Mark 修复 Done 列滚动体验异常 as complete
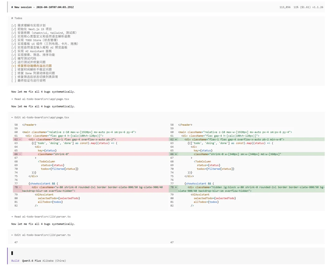Image resolution: width=331 pixels, height=265 pixels. [13, 73]
